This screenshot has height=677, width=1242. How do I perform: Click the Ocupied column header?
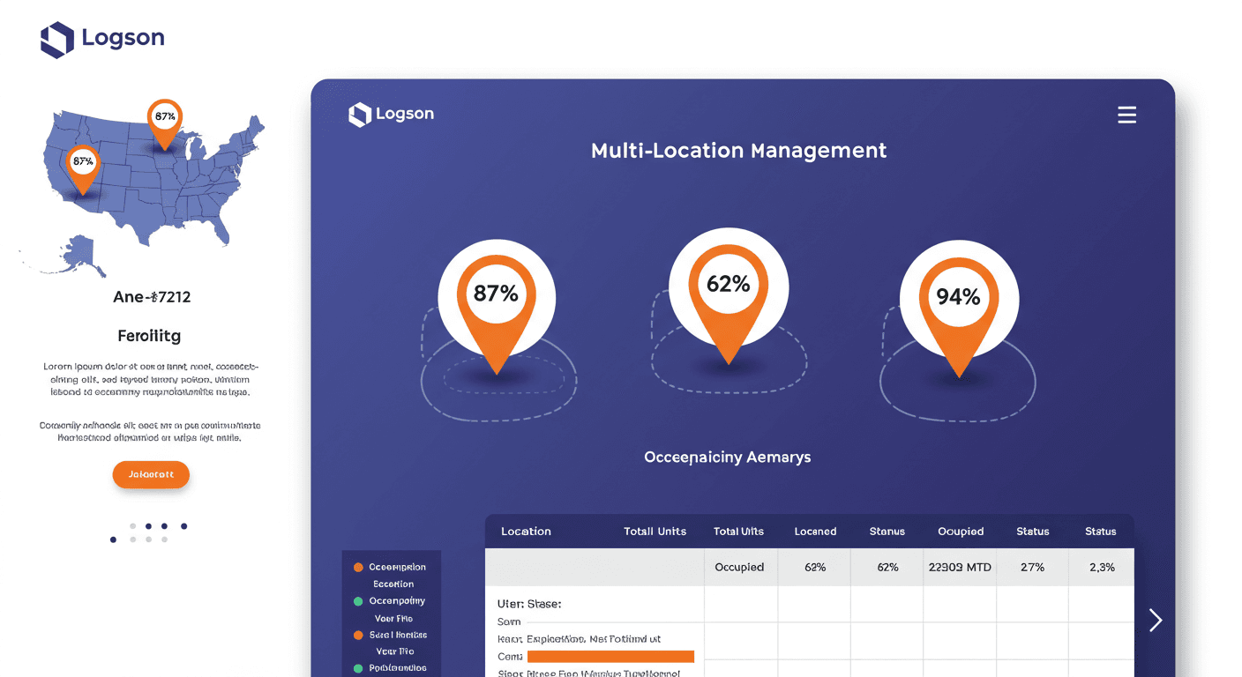point(961,532)
